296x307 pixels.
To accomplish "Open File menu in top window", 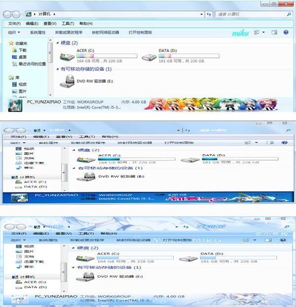I will click(x=14, y=24).
